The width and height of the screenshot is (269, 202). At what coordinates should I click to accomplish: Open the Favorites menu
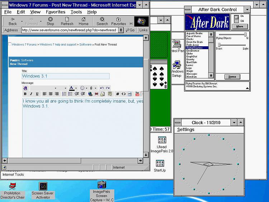pos(56,12)
